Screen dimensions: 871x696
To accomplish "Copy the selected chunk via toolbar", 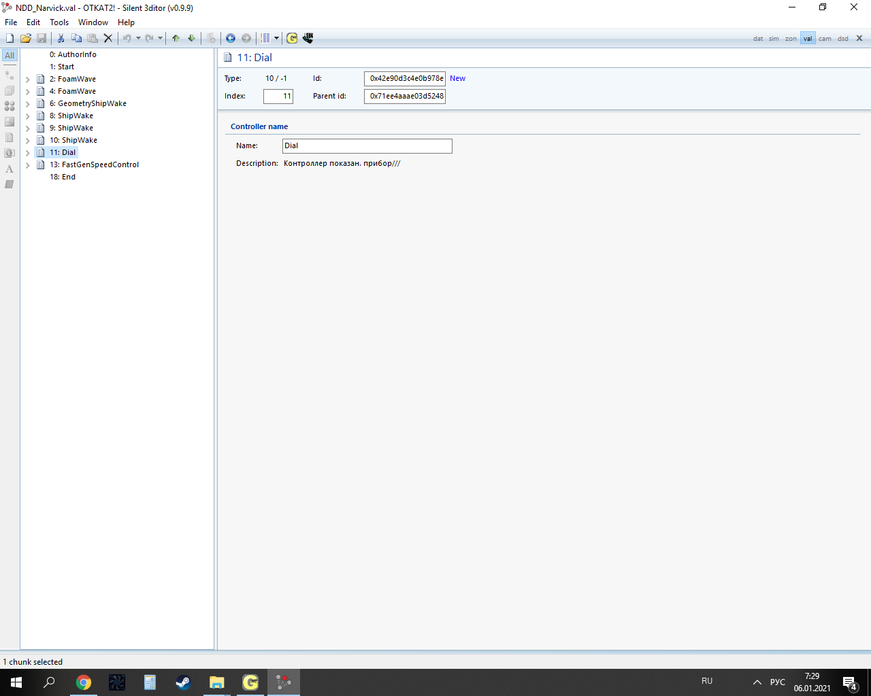I will [x=76, y=38].
